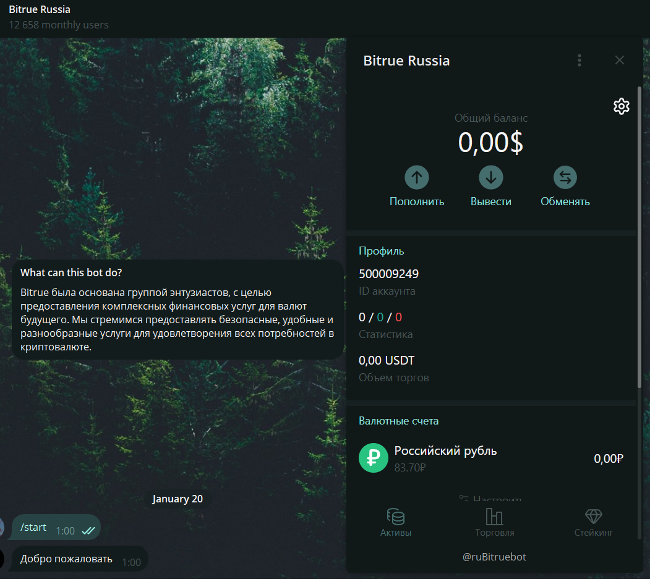650x579 pixels.
Task: Click the Вывести down-arrow icon
Action: [x=491, y=178]
